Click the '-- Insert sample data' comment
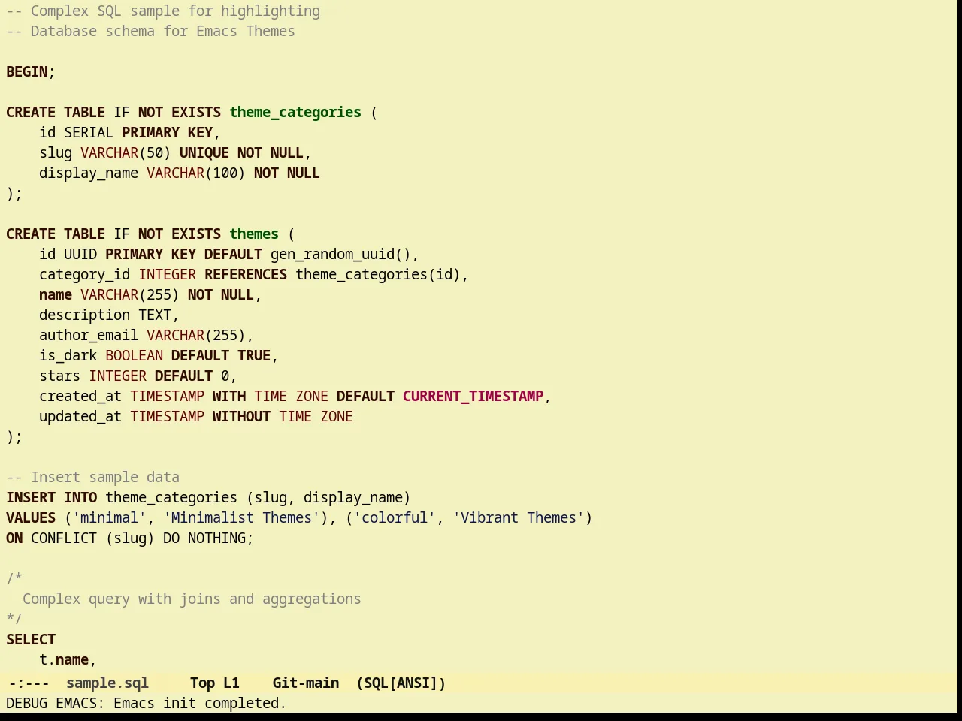 coord(92,478)
